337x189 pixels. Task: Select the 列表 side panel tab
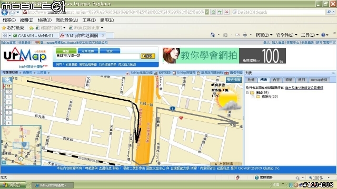coord(263,80)
